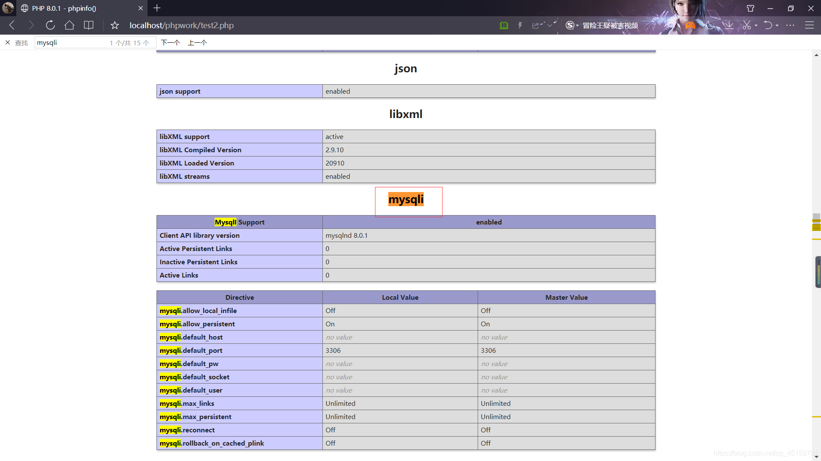Expand the share icon's dropdown arrow
821x461 pixels.
pos(550,25)
